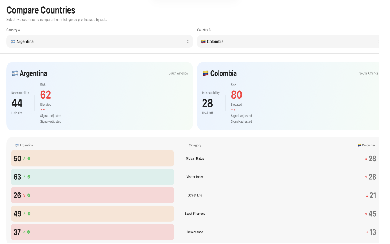Select the Argentina Visitor Index score bar
The width and height of the screenshot is (390, 244).
coord(92,177)
